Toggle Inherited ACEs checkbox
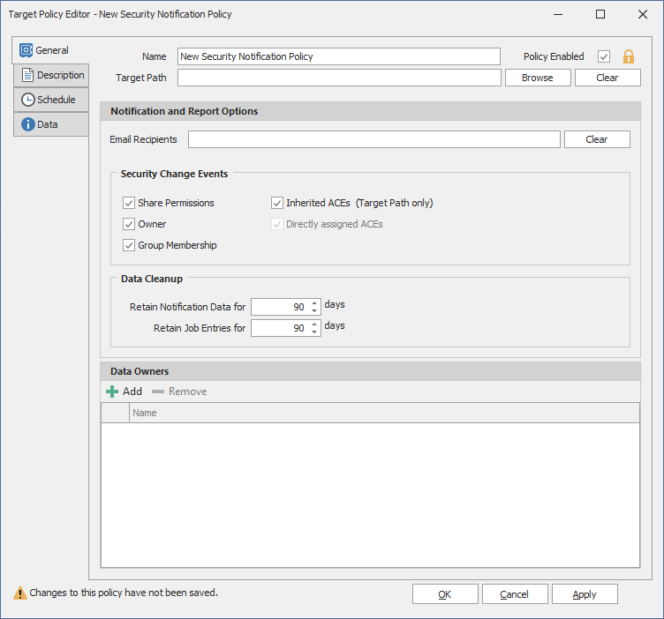 pos(277,203)
